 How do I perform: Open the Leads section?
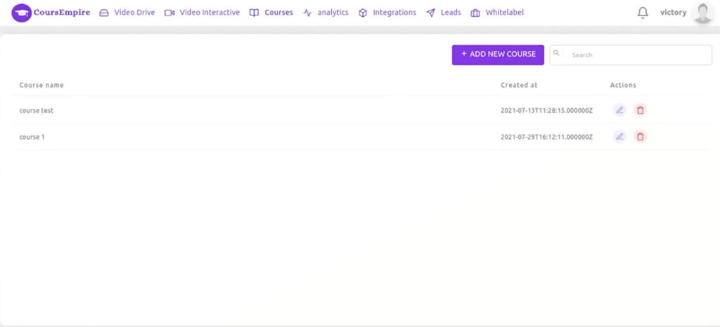(451, 13)
